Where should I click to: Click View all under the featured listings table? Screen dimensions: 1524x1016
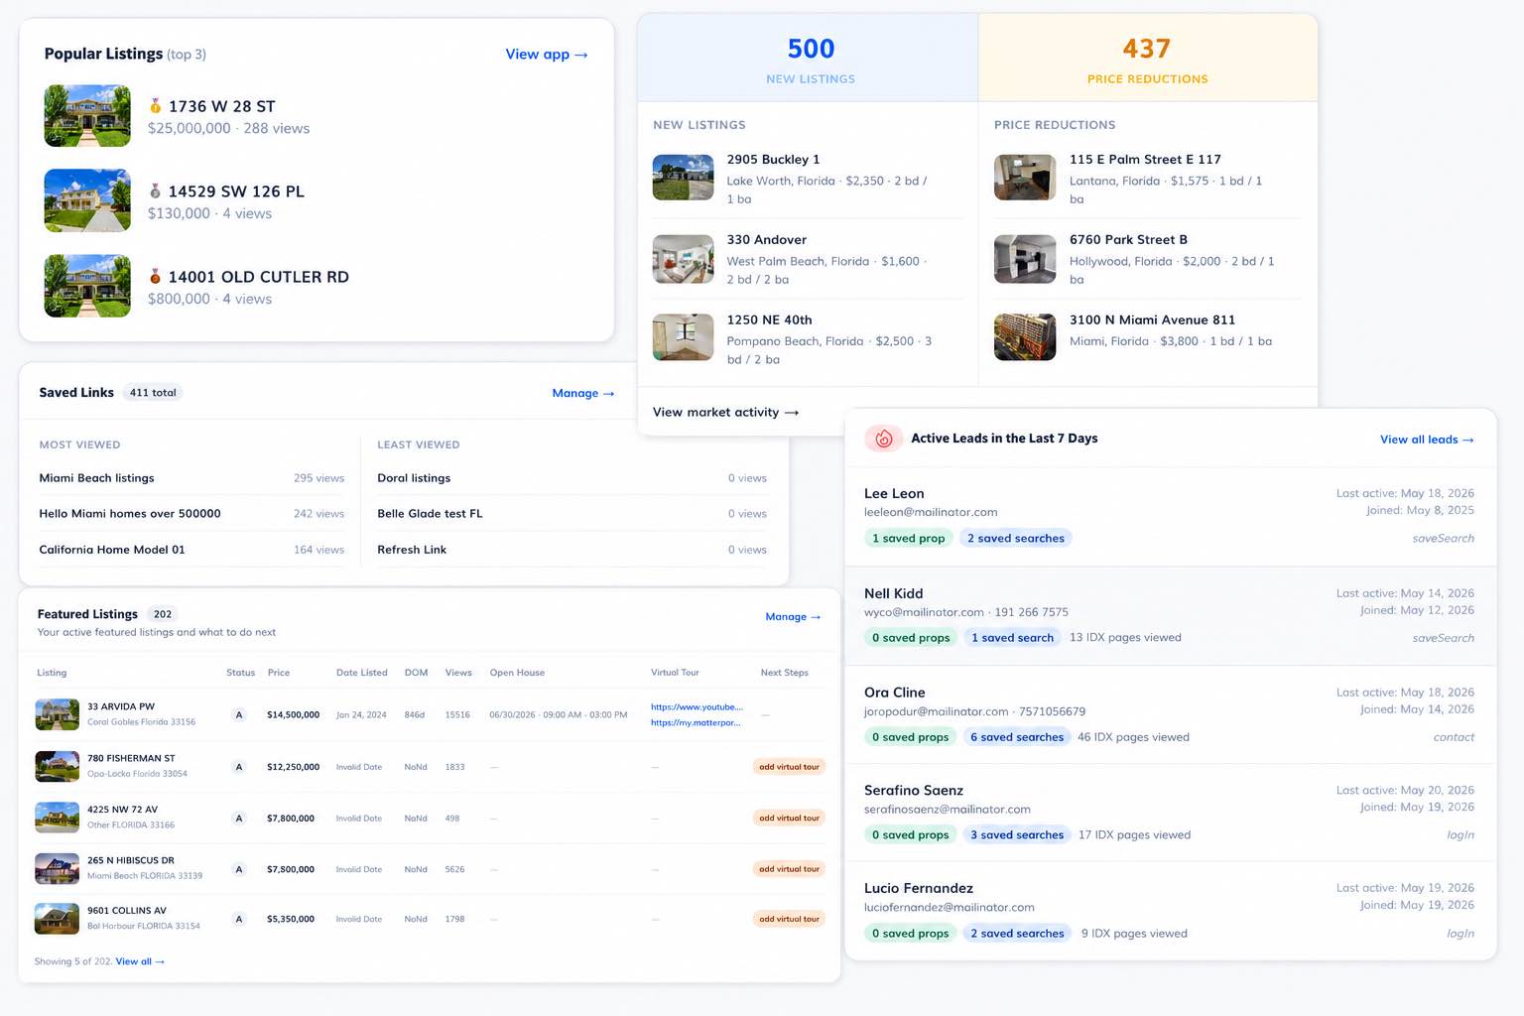(x=140, y=961)
